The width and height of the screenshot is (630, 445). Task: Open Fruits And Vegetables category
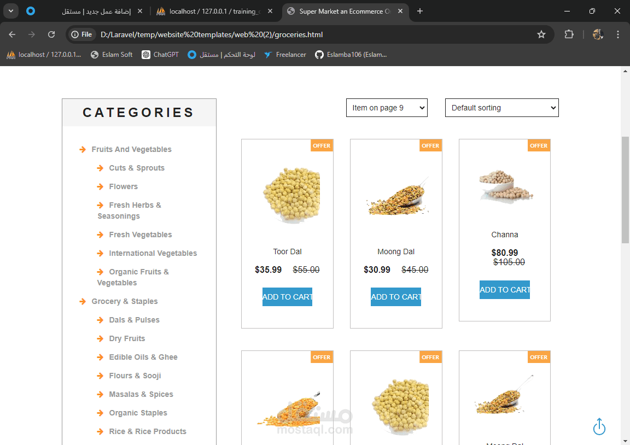131,149
